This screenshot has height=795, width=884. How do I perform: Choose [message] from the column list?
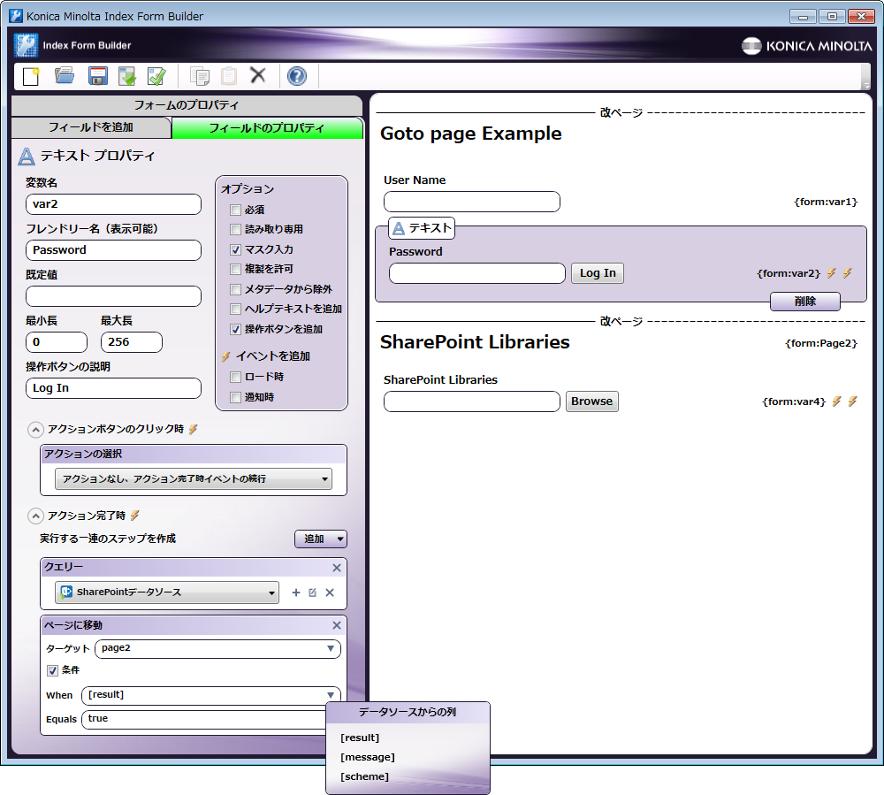pyautogui.click(x=368, y=757)
